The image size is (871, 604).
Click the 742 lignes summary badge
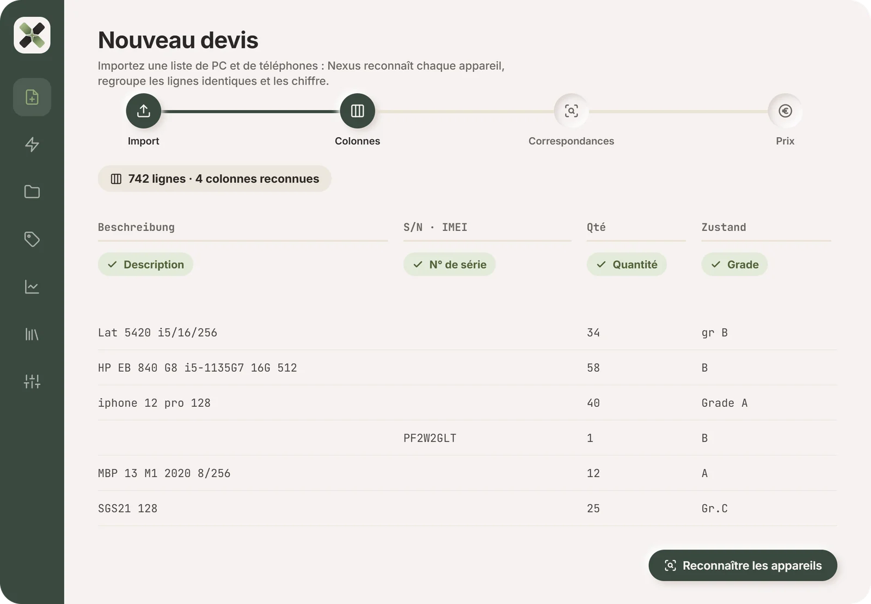click(214, 179)
